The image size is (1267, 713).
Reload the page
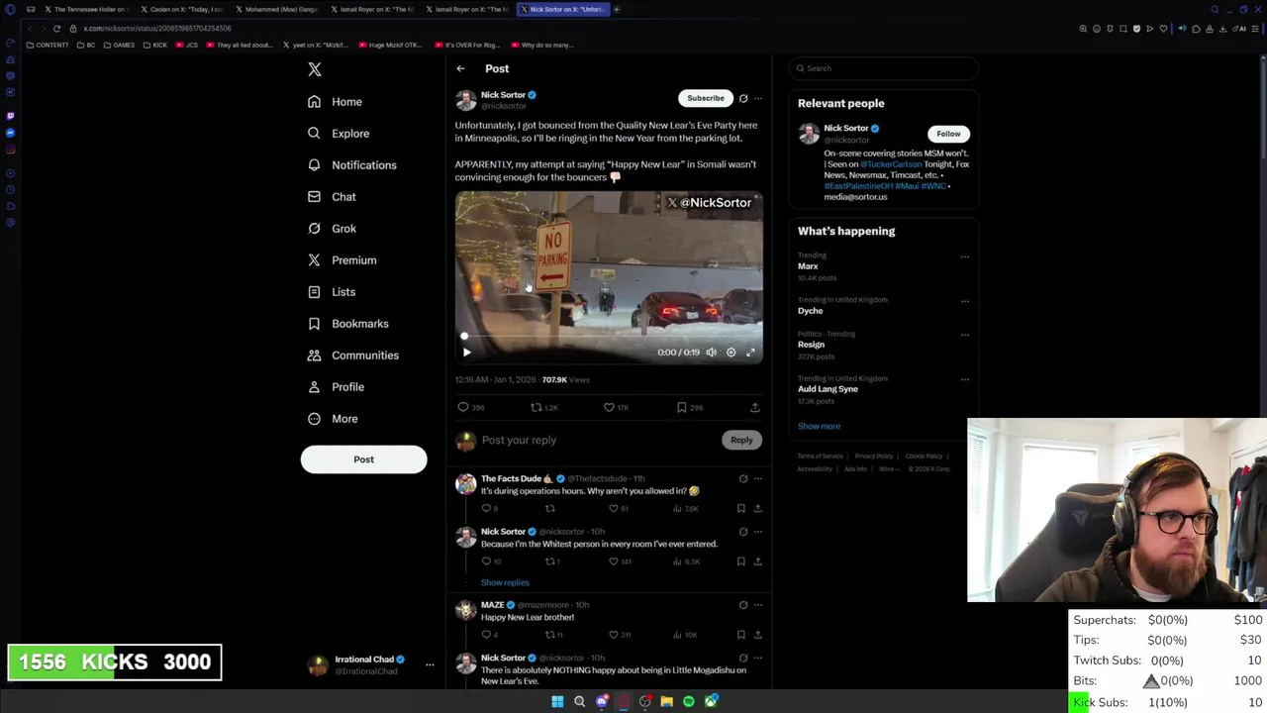click(x=56, y=29)
